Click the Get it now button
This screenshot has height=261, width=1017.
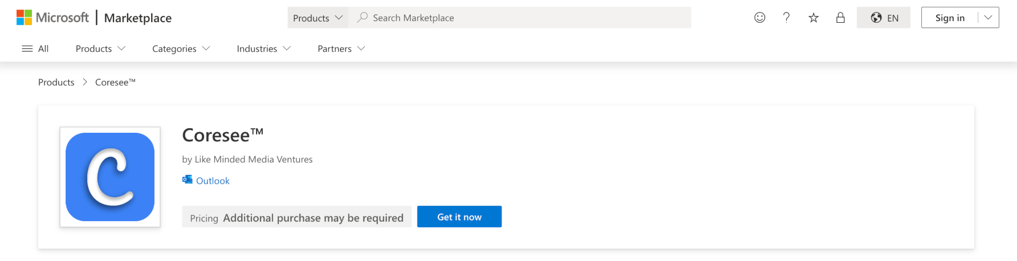coord(459,217)
